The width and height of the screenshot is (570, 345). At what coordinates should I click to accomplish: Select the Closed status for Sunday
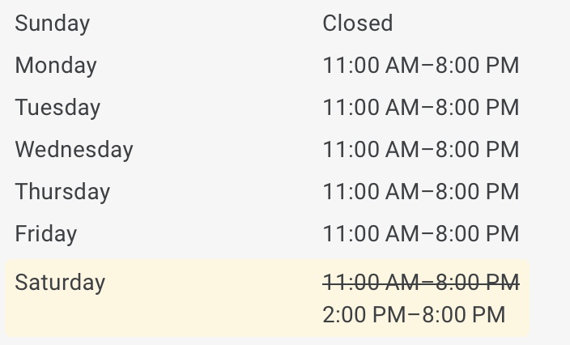[358, 23]
